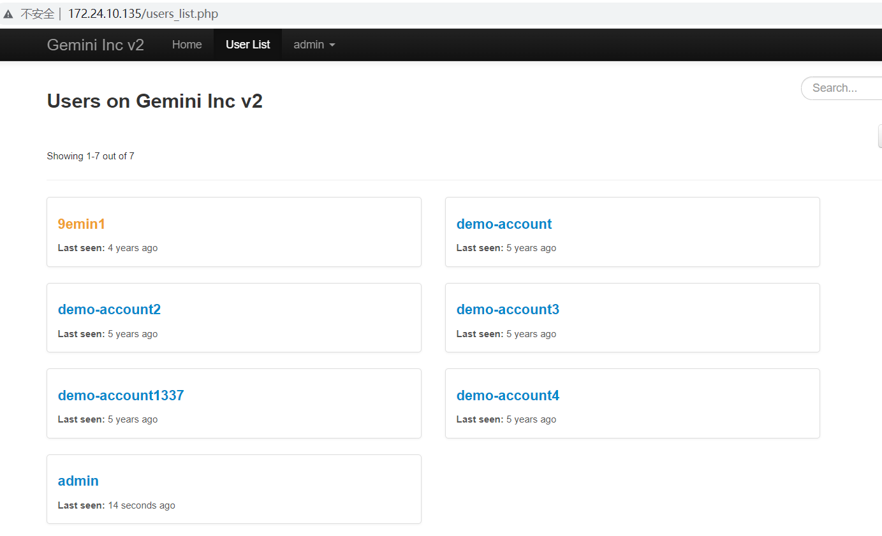Screen dimensions: 882x536
Task: Click Last seen text under demo-account4
Action: pos(506,419)
